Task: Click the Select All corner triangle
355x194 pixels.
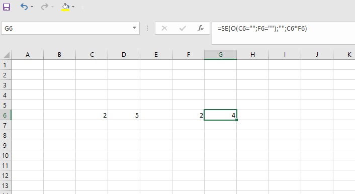Action: click(x=7, y=55)
